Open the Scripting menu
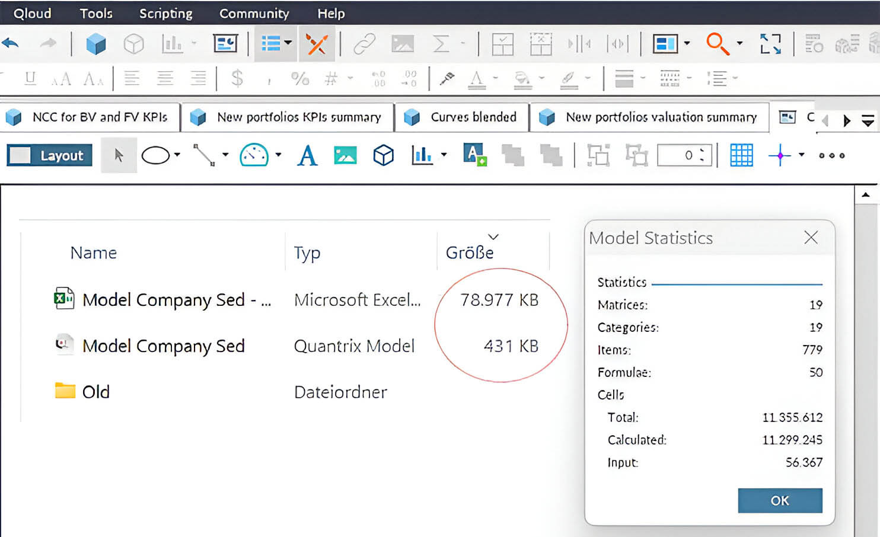Image resolution: width=880 pixels, height=537 pixels. 165,13
